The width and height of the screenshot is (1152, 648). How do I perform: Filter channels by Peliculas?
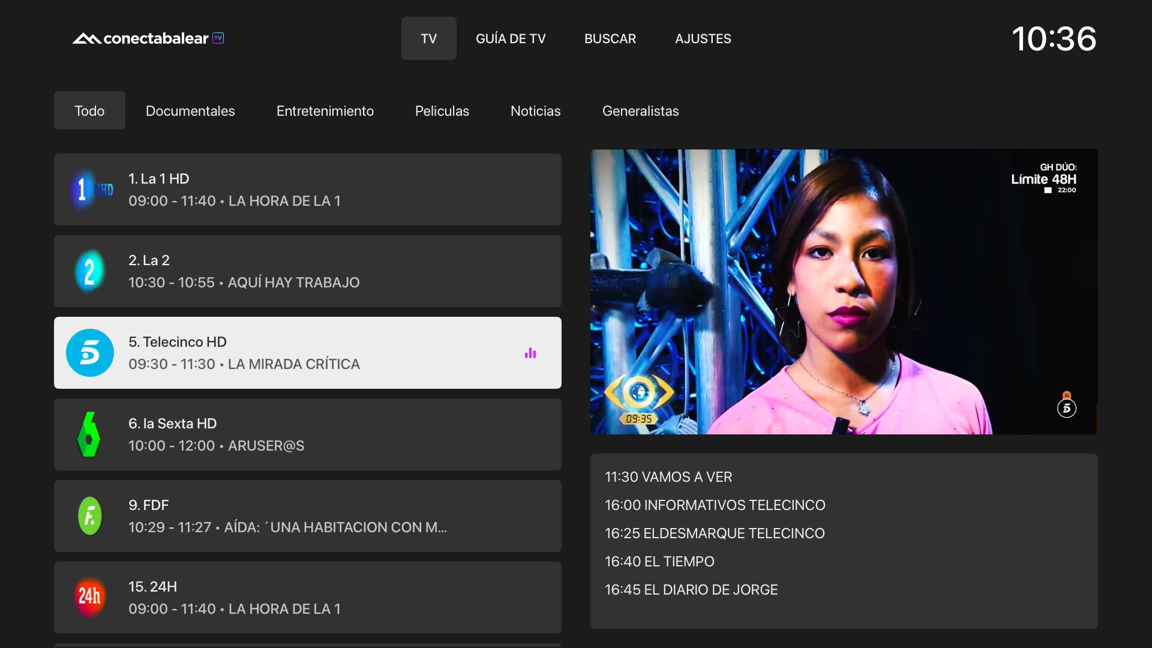pos(442,111)
